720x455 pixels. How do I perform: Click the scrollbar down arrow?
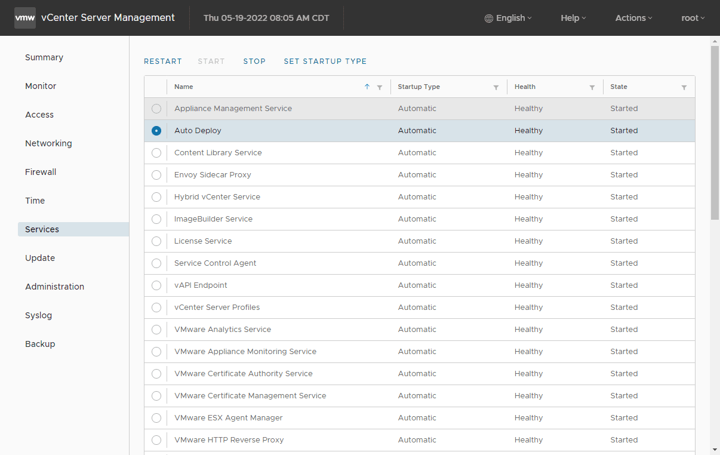[715, 449]
